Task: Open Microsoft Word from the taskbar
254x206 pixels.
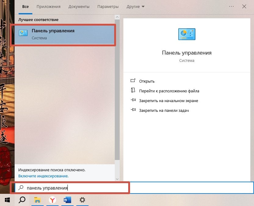Action: click(67, 200)
